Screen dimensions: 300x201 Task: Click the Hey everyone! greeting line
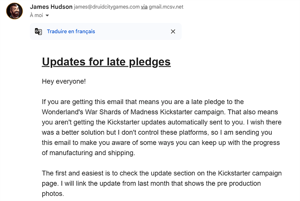(64, 81)
